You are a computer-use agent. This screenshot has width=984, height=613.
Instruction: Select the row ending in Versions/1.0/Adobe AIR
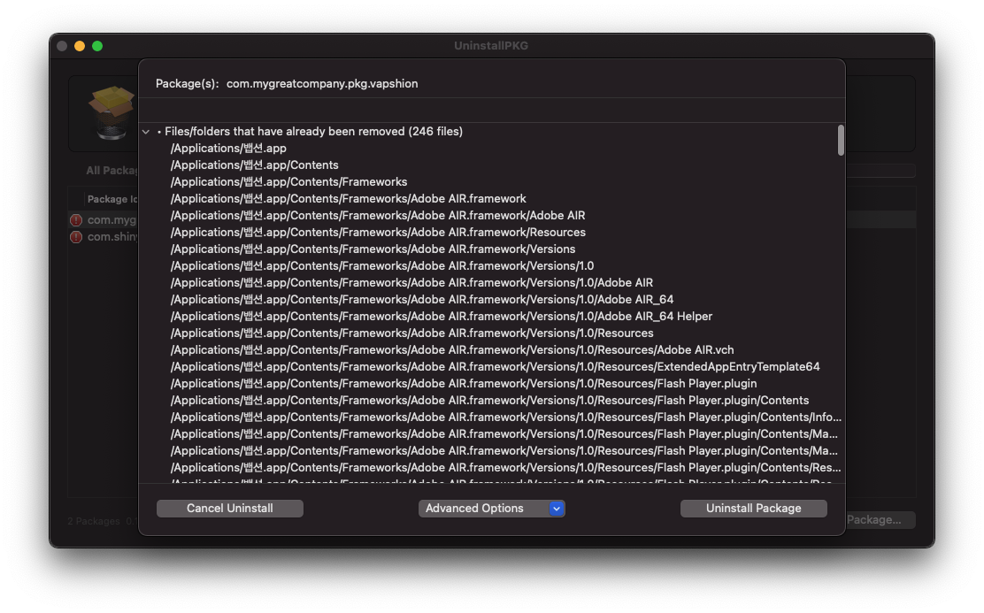pyautogui.click(x=490, y=283)
